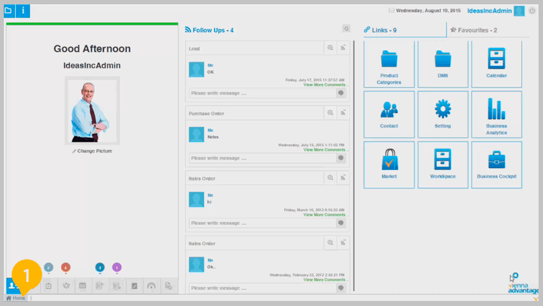The width and height of the screenshot is (543, 306).
Task: Write a message in Lead follow-up field
Action: coord(263,93)
